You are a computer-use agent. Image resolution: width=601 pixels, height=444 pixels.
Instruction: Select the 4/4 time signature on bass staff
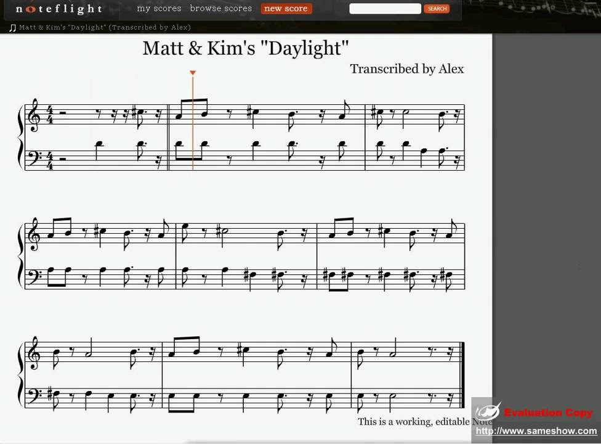[50, 161]
